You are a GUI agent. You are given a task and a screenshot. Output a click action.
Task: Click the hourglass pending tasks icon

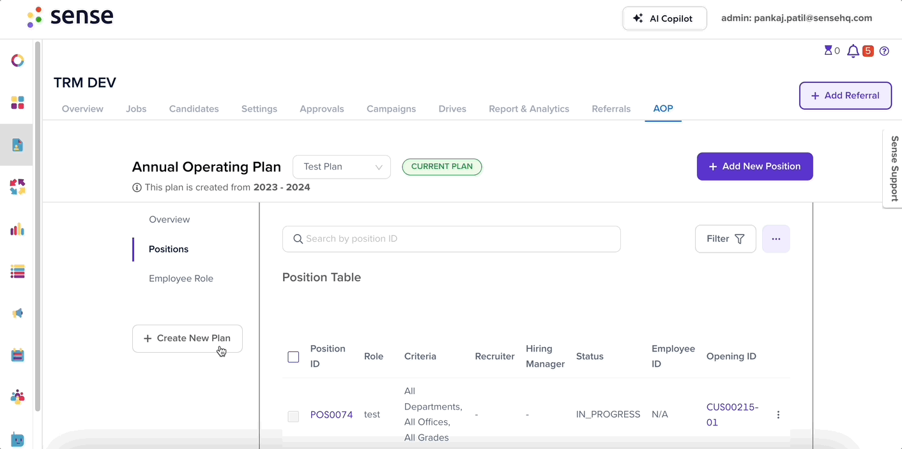tap(829, 51)
